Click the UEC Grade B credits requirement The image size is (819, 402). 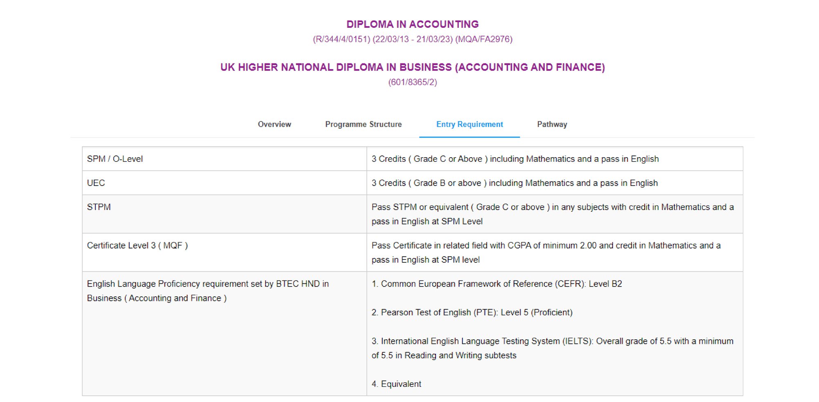(514, 183)
